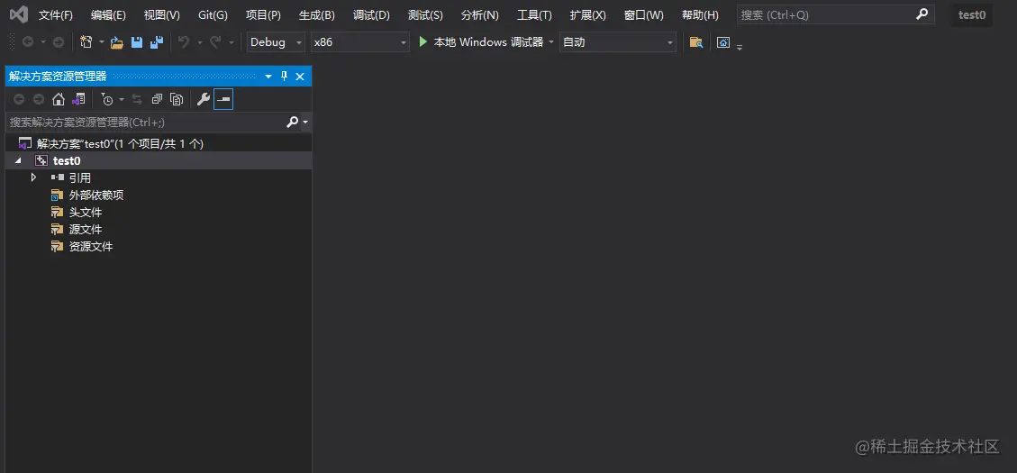Click the undo toolbar icon
Screen dimensions: 1017x473
click(x=184, y=42)
